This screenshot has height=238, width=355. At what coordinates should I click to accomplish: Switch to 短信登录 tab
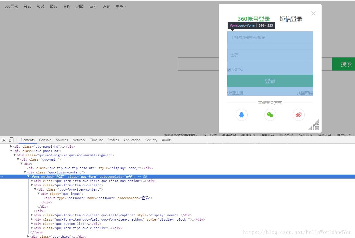[x=291, y=19]
